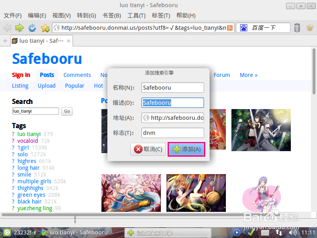Open the two girls moonlit thumbnail
The width and height of the screenshot is (317, 238).
point(261,130)
